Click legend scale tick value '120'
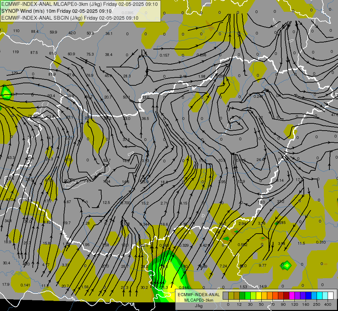 [x=294, y=304]
